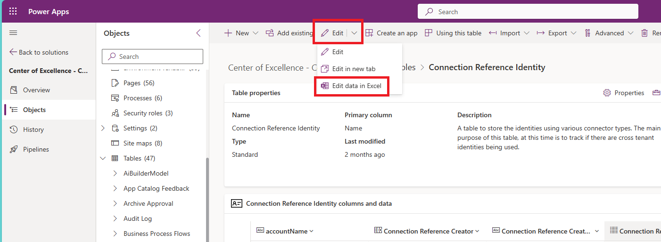661x242 pixels.
Task: Click Create an app toolbar icon
Action: (369, 33)
